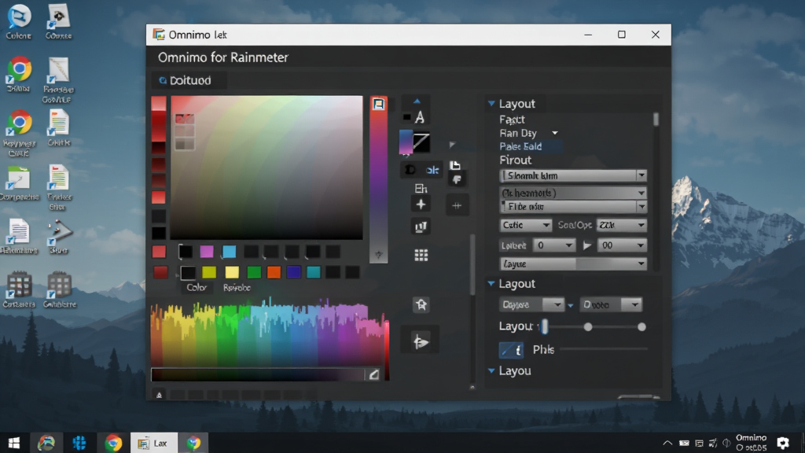Open the settings gear in system tray
The width and height of the screenshot is (805, 453).
[x=783, y=443]
